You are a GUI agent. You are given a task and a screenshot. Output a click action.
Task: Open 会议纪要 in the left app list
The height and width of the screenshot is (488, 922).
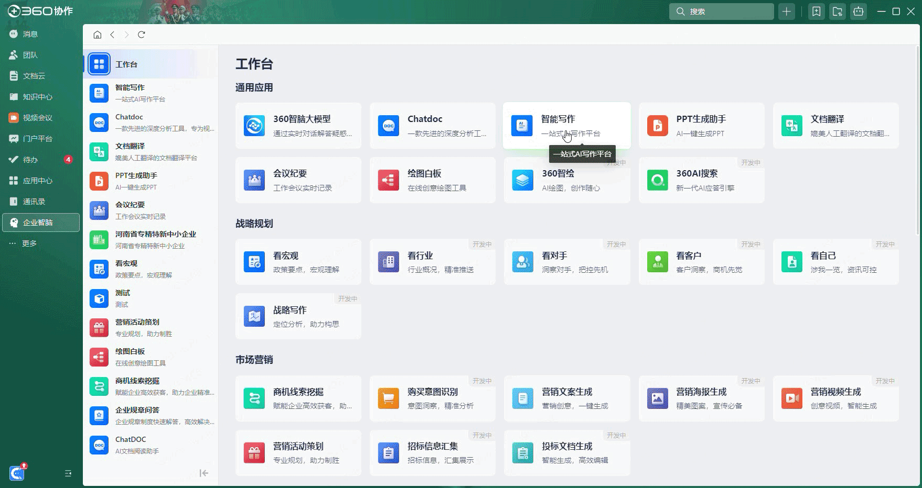point(151,210)
